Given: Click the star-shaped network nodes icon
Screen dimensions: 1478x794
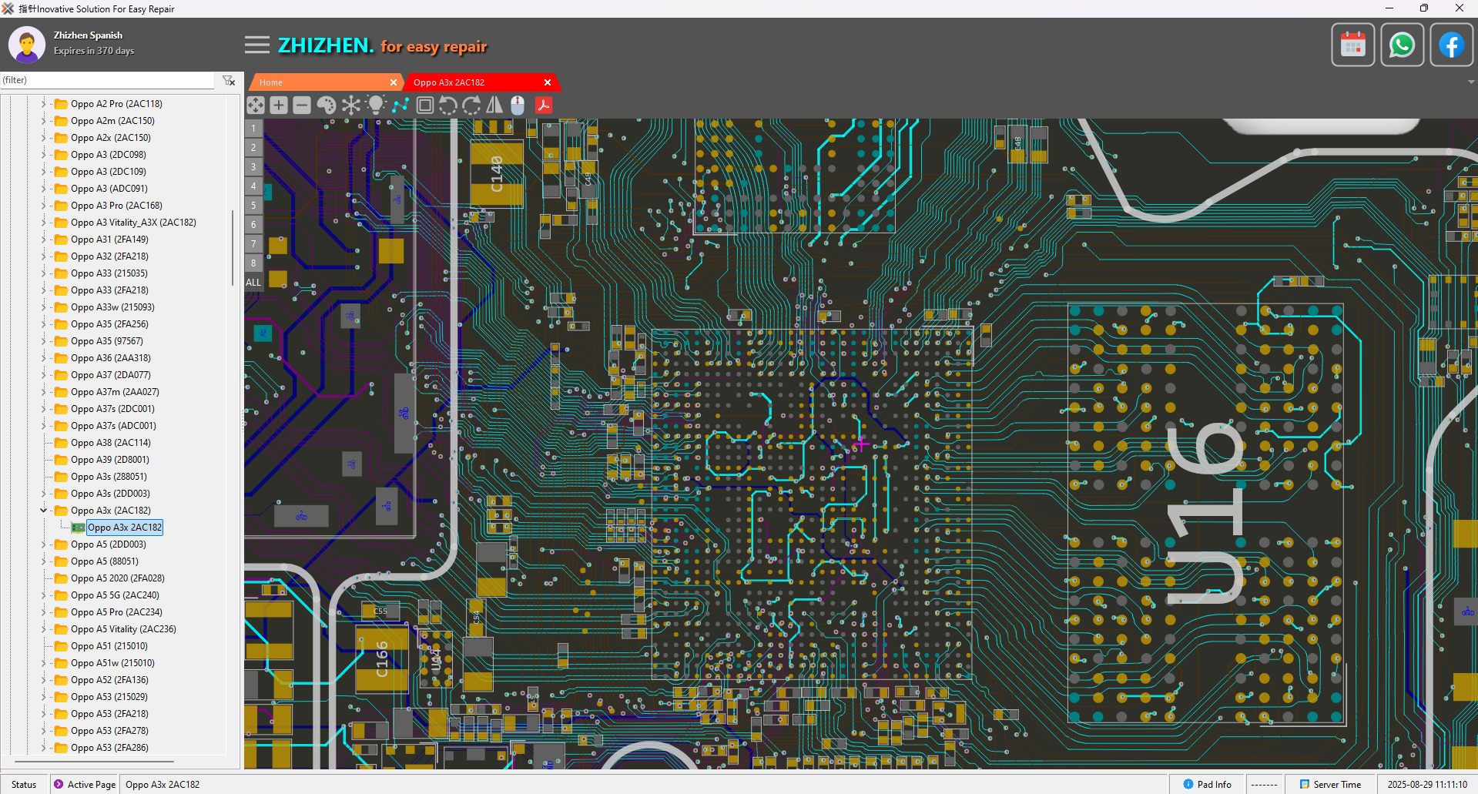Looking at the screenshot, I should pyautogui.click(x=351, y=106).
